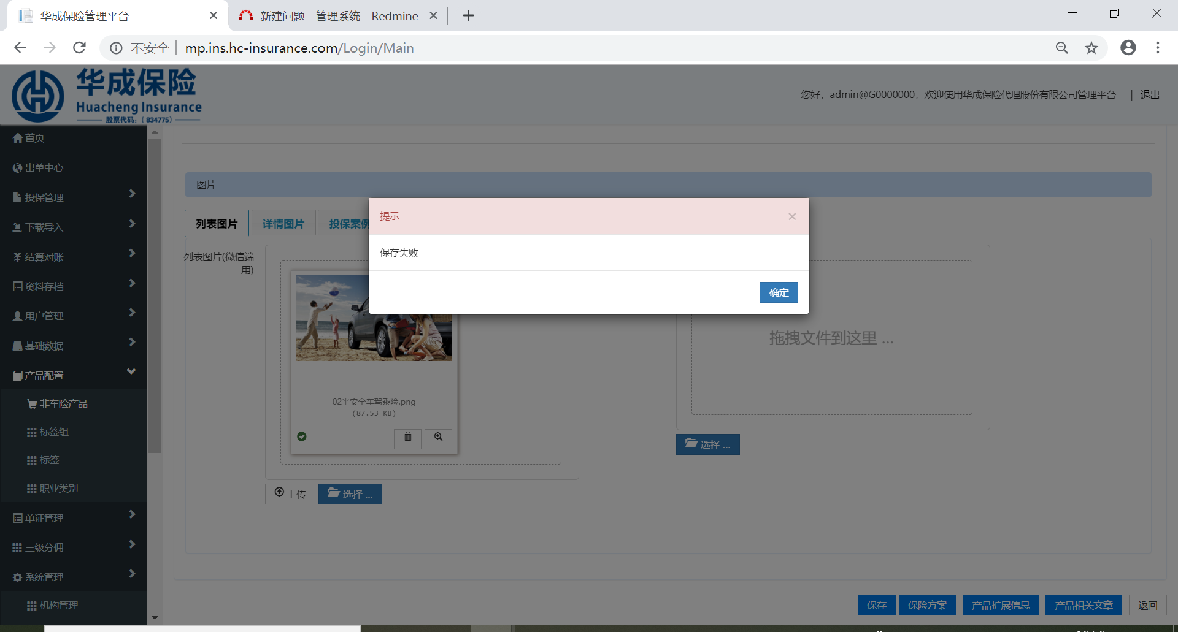
Task: Open 产品相关文章 via bottom button
Action: point(1084,605)
